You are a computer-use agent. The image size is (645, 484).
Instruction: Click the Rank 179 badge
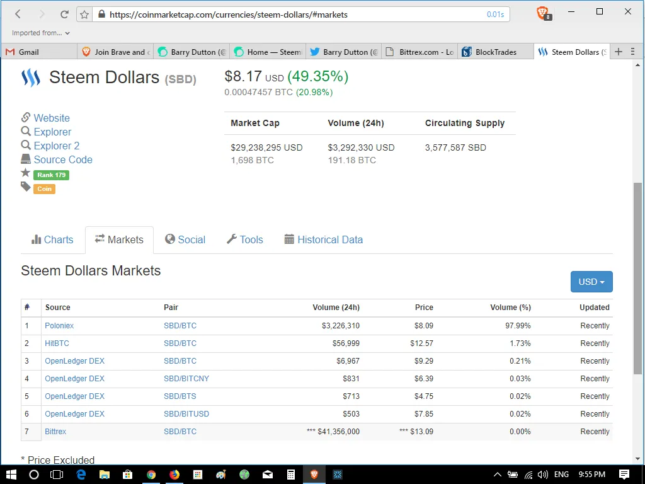click(x=52, y=175)
